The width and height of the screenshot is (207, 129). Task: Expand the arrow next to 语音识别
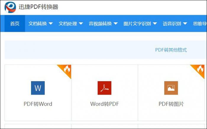(185, 24)
